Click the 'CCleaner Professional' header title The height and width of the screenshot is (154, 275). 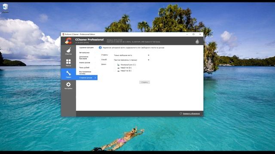pos(89,40)
